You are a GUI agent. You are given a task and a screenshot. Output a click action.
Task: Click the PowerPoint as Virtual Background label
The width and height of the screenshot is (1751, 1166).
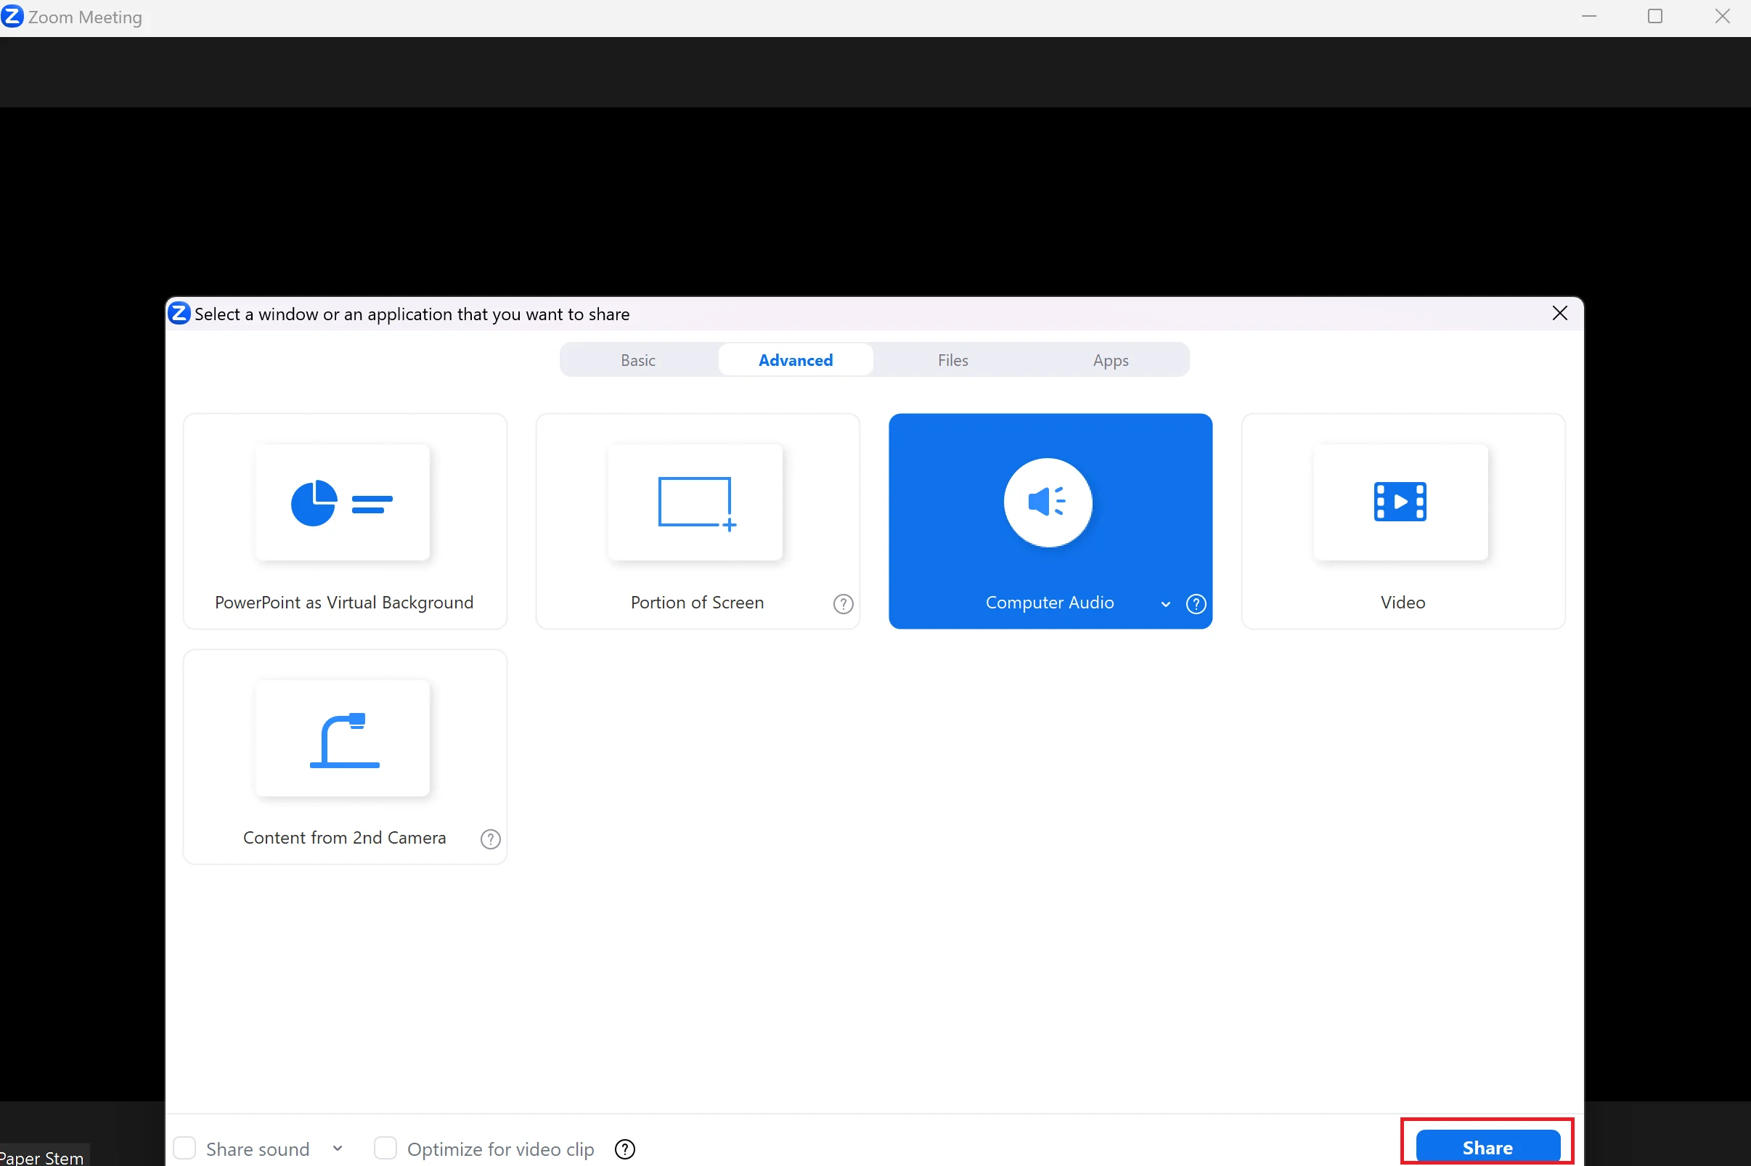pos(344,603)
